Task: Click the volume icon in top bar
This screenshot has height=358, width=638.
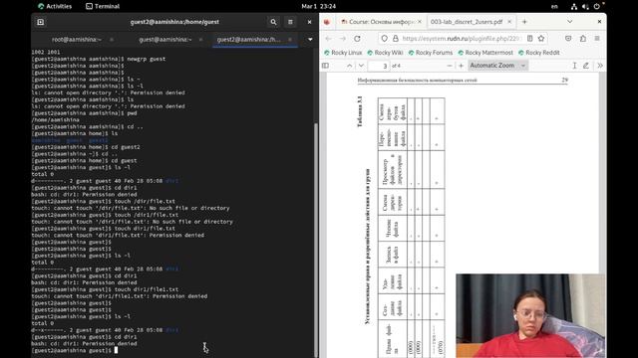Action: 585,6
